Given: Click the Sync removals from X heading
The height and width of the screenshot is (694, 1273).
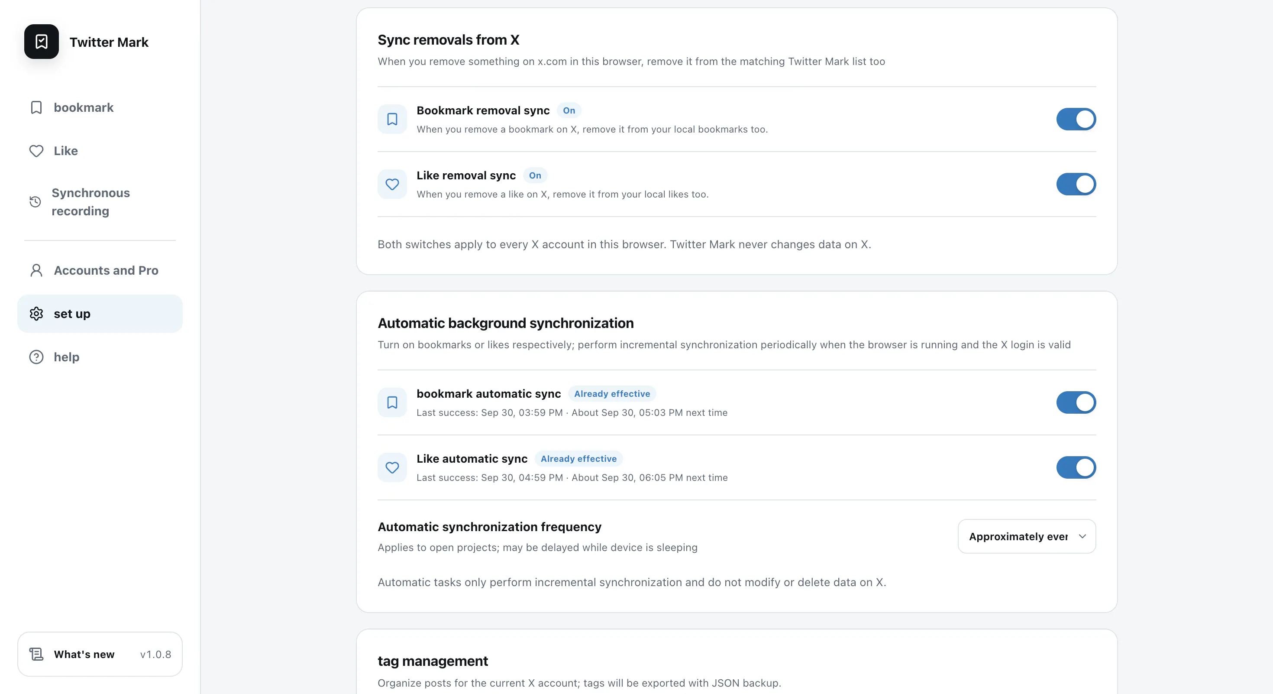Looking at the screenshot, I should (448, 39).
